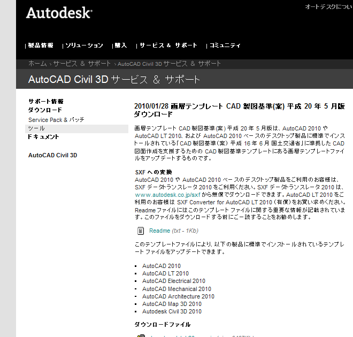The image size is (353, 337).
Task: Click AutoCAD LT 2010 in the list
Action: (165, 273)
